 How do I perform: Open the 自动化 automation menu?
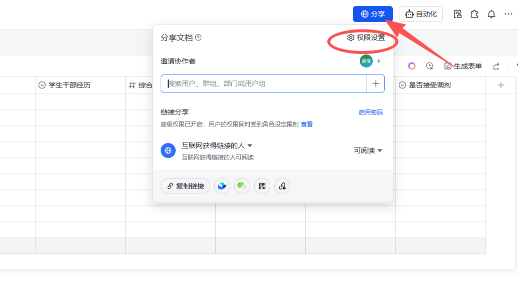coord(420,14)
